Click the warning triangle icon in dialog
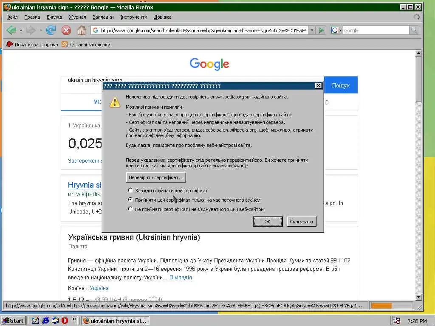Screen dimensions: 435x326 click(115, 102)
